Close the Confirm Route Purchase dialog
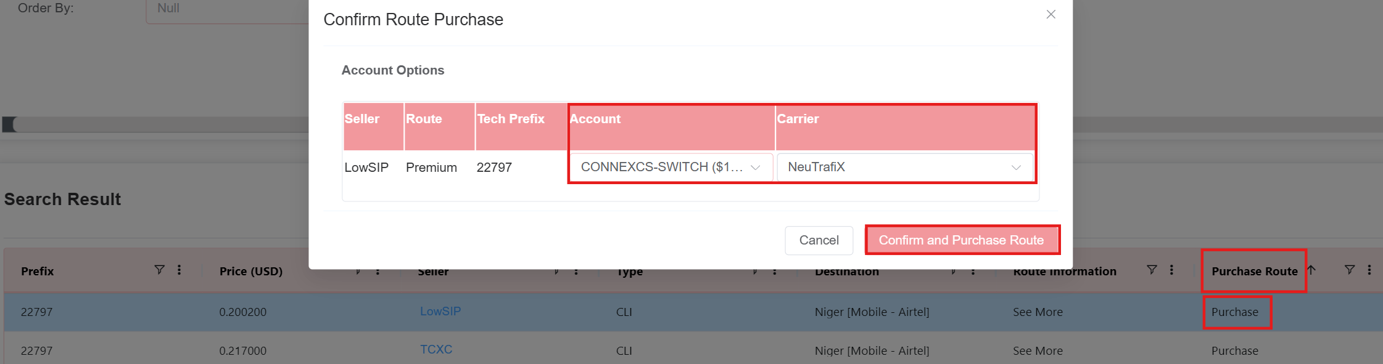The width and height of the screenshot is (1383, 364). click(1051, 15)
